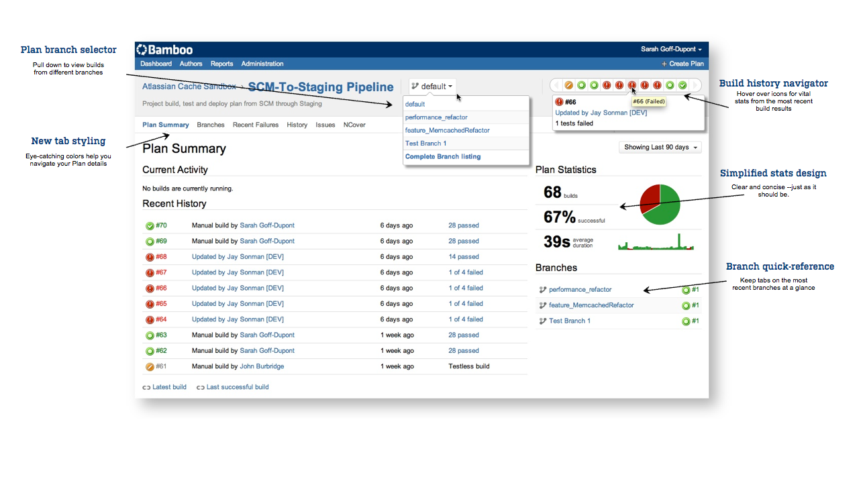Choose performance_refactor in the branch dropdown list
Screen dimensions: 859x483
[x=436, y=117]
